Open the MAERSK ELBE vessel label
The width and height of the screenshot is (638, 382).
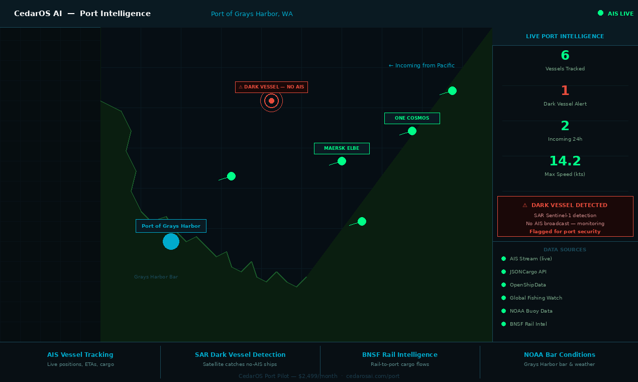[x=342, y=148]
